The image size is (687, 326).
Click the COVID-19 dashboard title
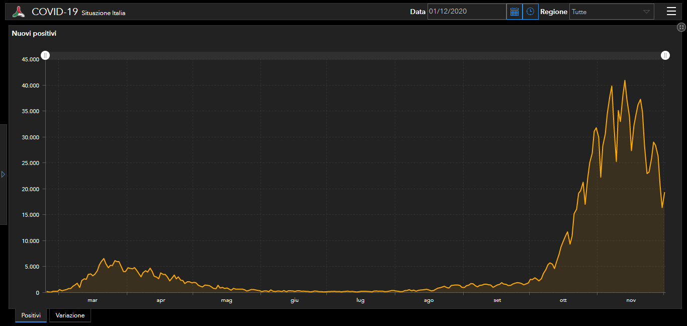[55, 12]
